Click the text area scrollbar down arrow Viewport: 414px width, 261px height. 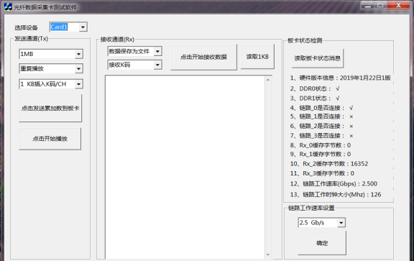click(268, 255)
